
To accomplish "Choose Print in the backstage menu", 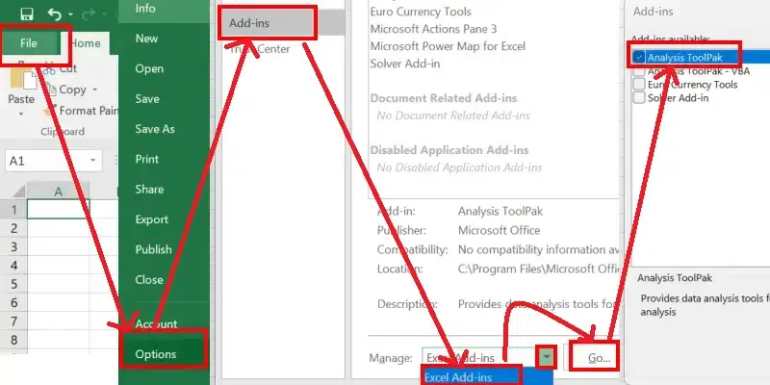I will pyautogui.click(x=147, y=159).
